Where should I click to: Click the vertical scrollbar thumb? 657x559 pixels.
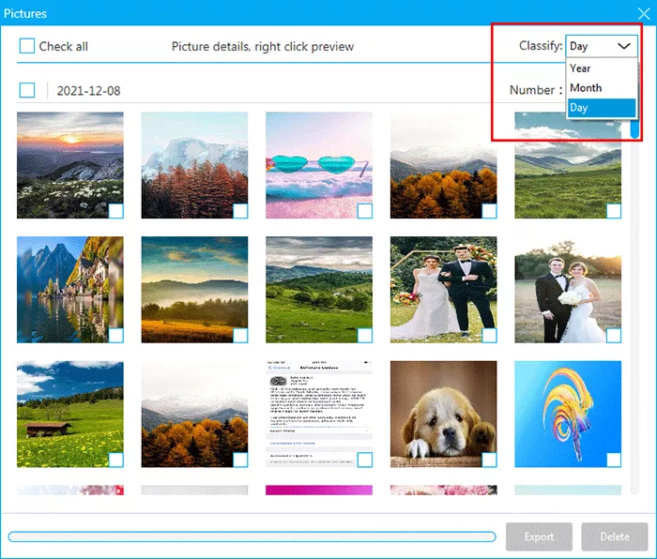[x=634, y=128]
